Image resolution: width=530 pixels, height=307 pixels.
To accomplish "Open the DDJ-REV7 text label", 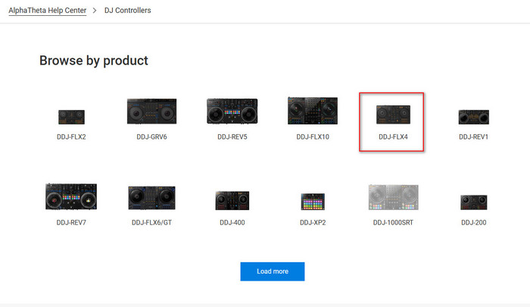I will pyautogui.click(x=71, y=223).
